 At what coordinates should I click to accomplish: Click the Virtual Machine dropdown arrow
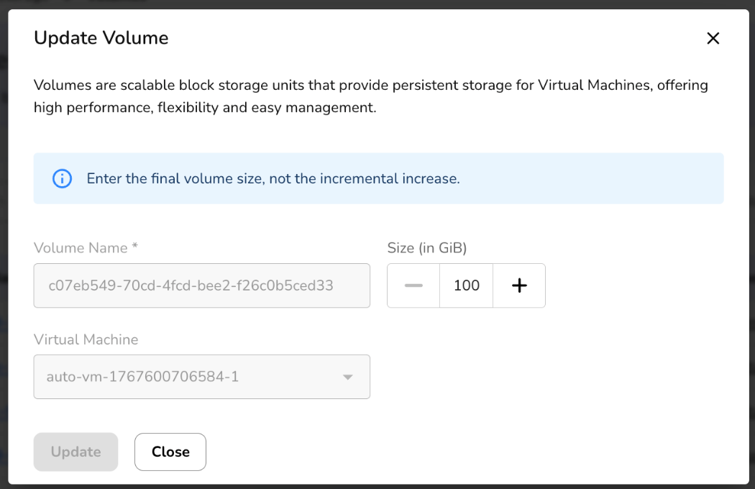coord(348,377)
